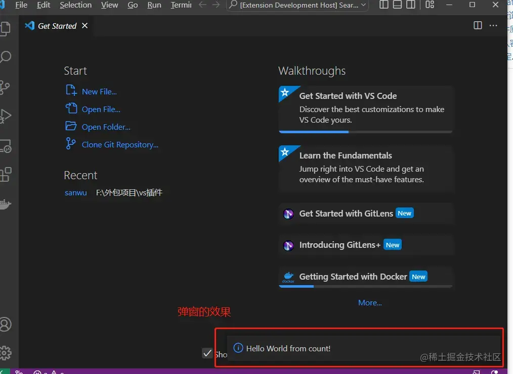Toggle Primary Side Bar layout icon
Image resolution: width=513 pixels, height=374 pixels.
coord(384,5)
